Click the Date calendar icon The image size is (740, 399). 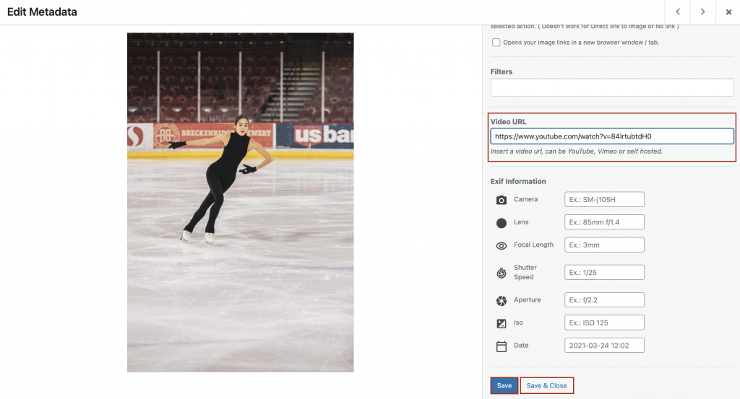point(502,346)
